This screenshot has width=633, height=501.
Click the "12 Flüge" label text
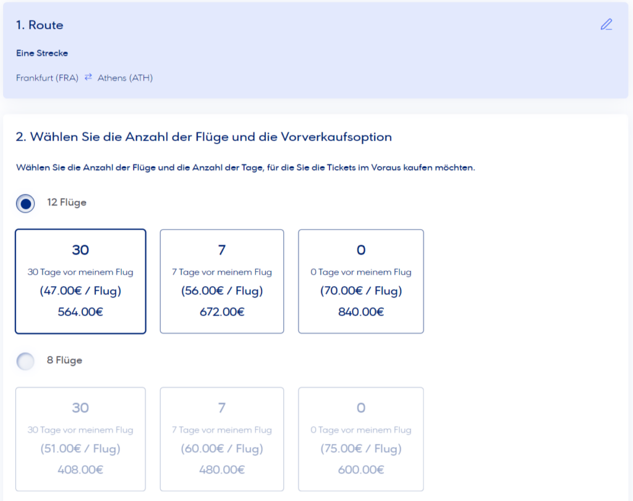(x=67, y=203)
